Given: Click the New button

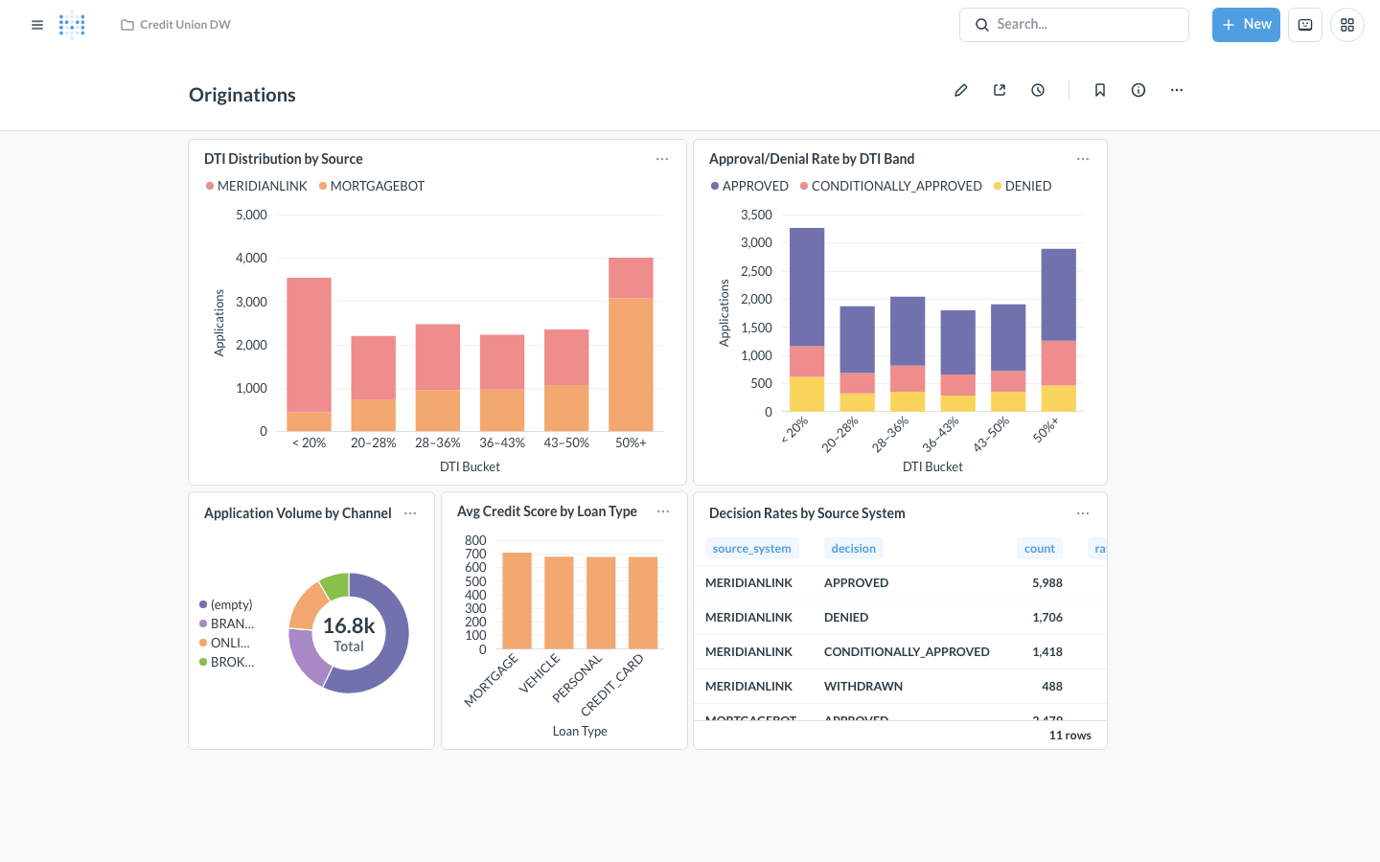Looking at the screenshot, I should pyautogui.click(x=1246, y=25).
